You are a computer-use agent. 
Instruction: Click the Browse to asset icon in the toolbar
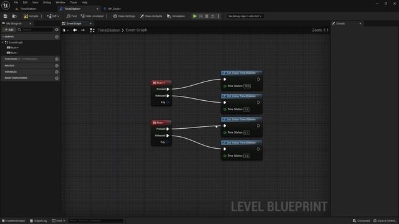coord(14,16)
